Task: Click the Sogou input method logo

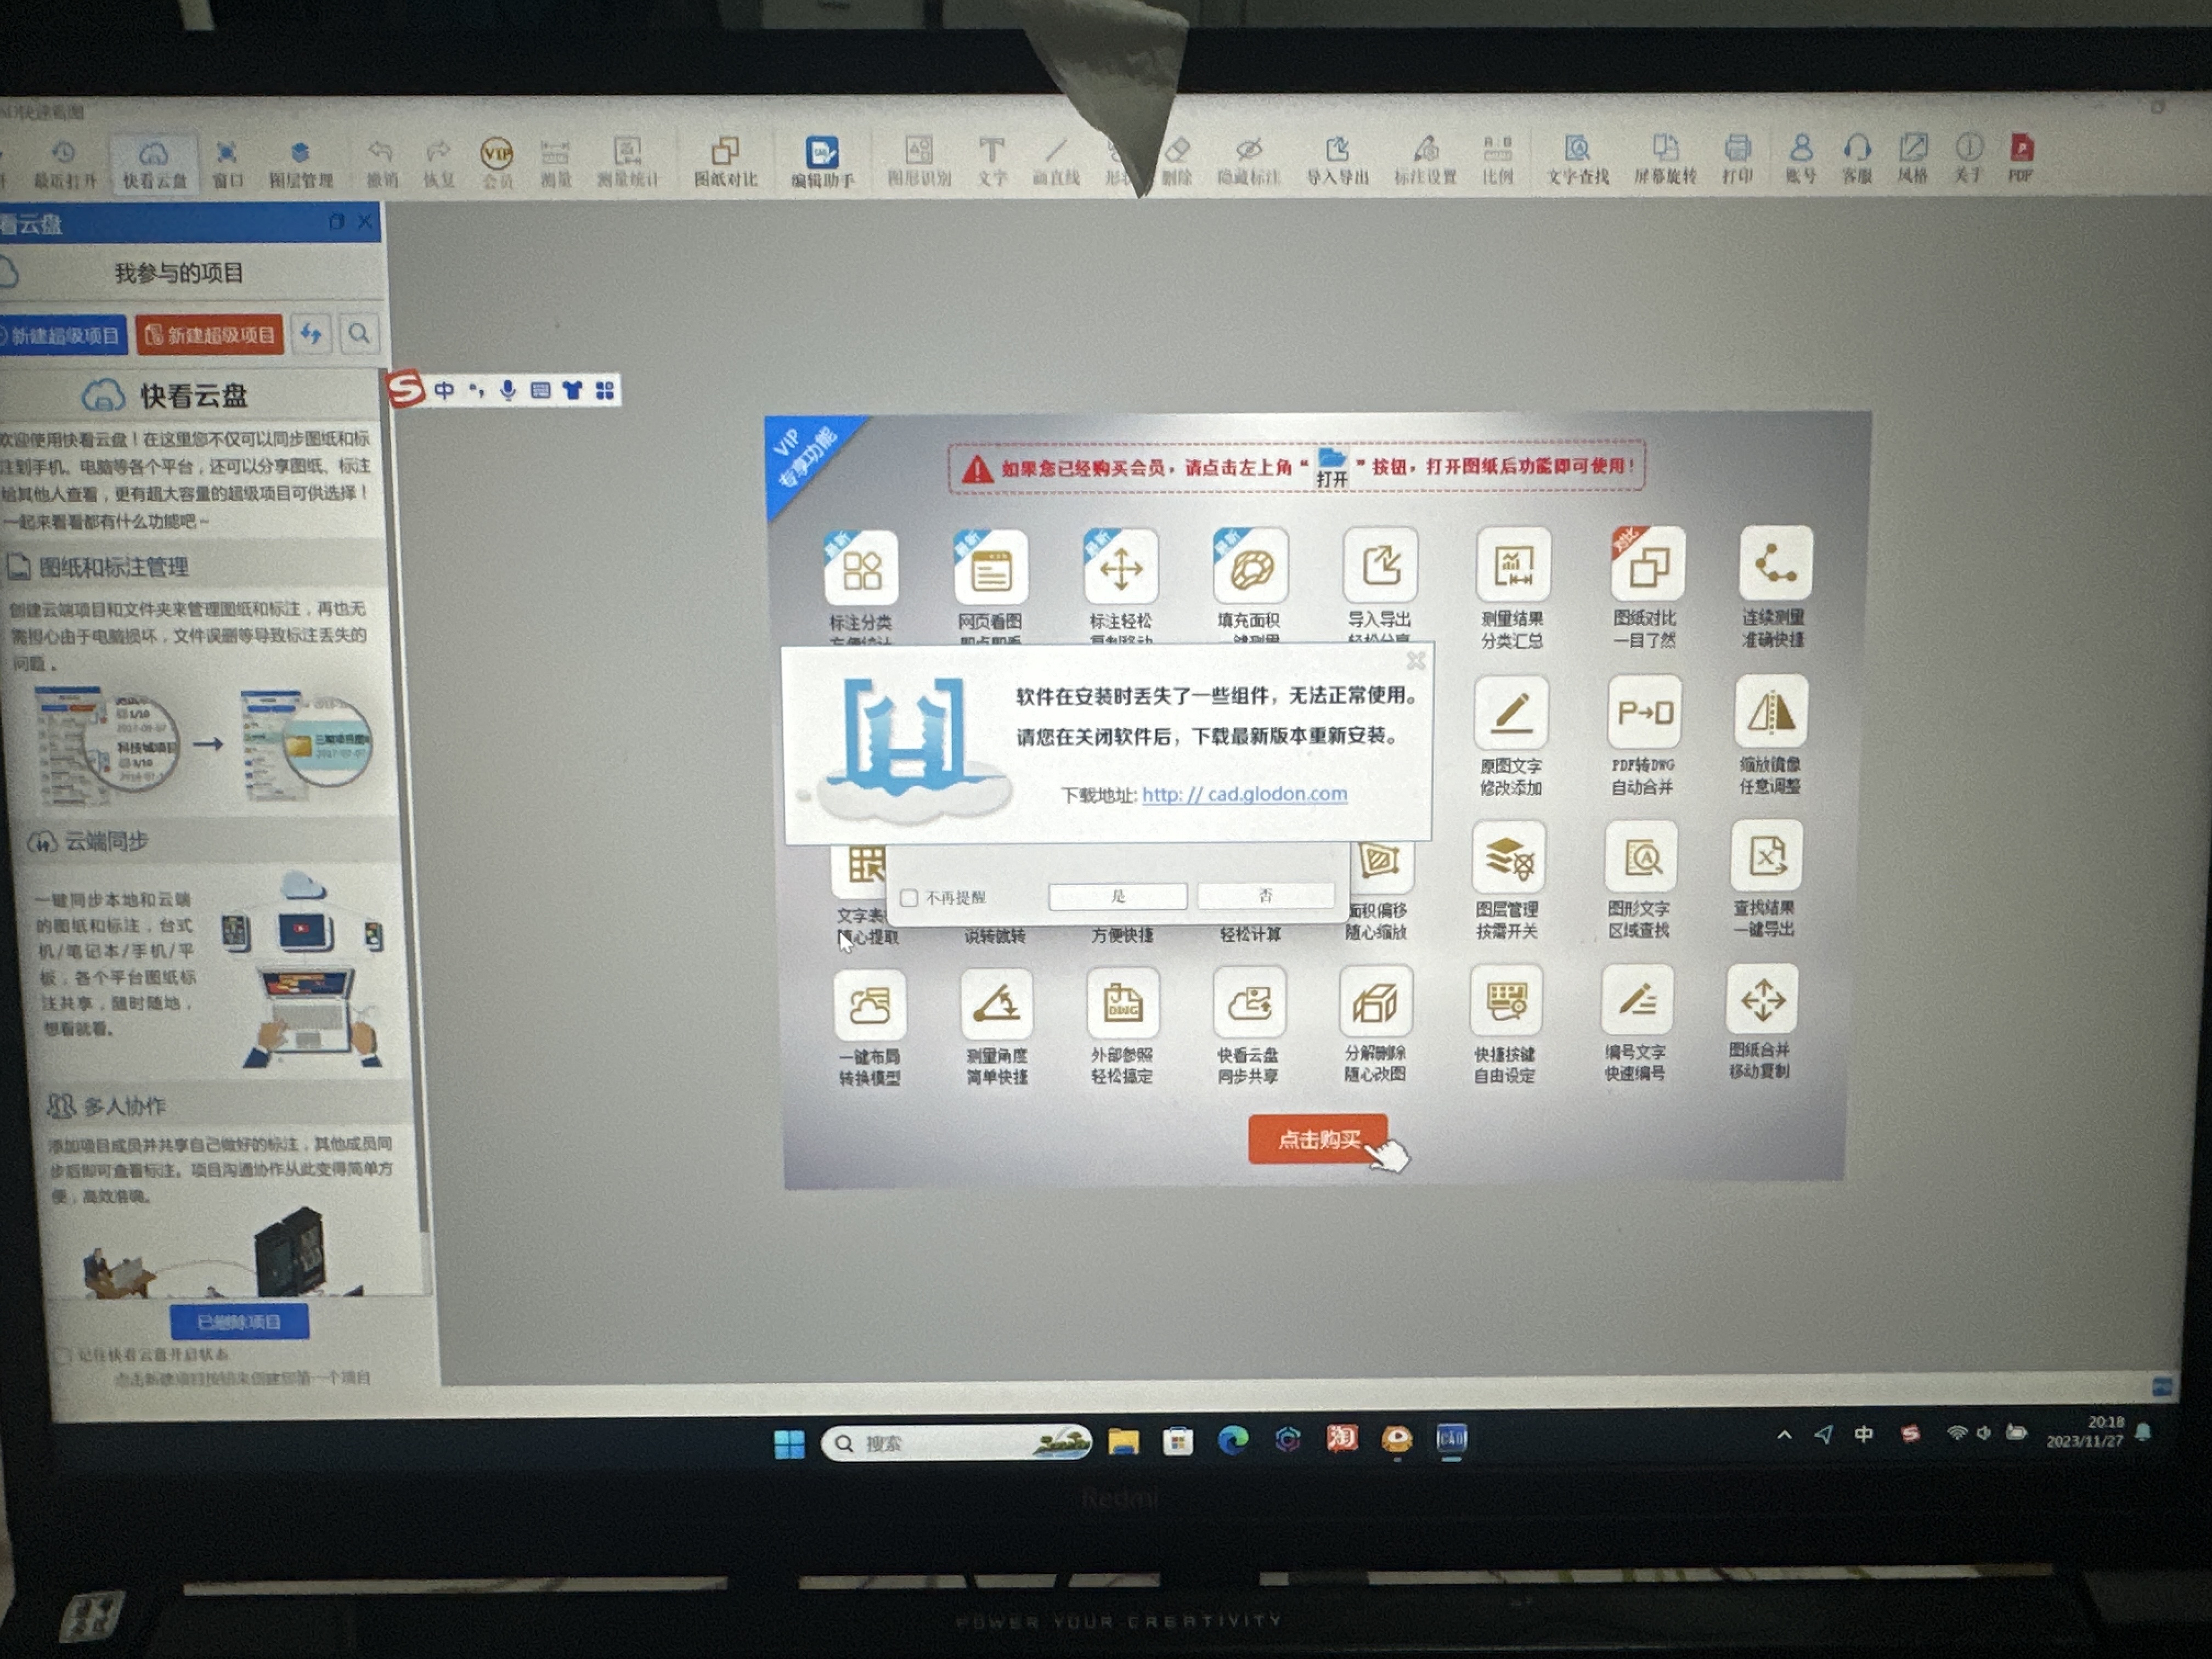Action: point(406,388)
